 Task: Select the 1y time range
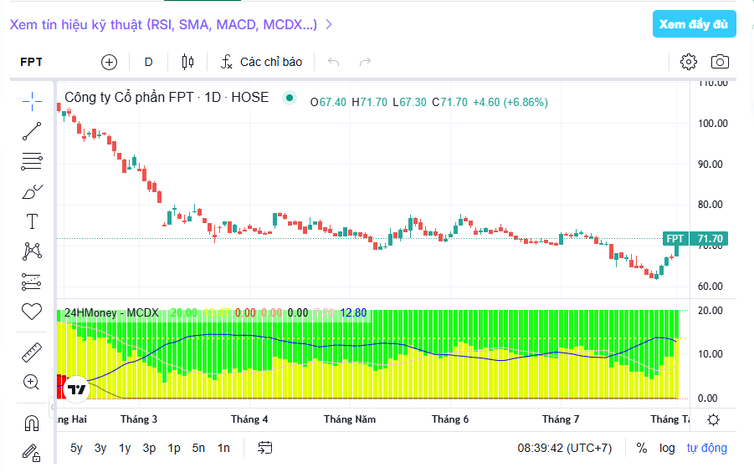(x=125, y=448)
